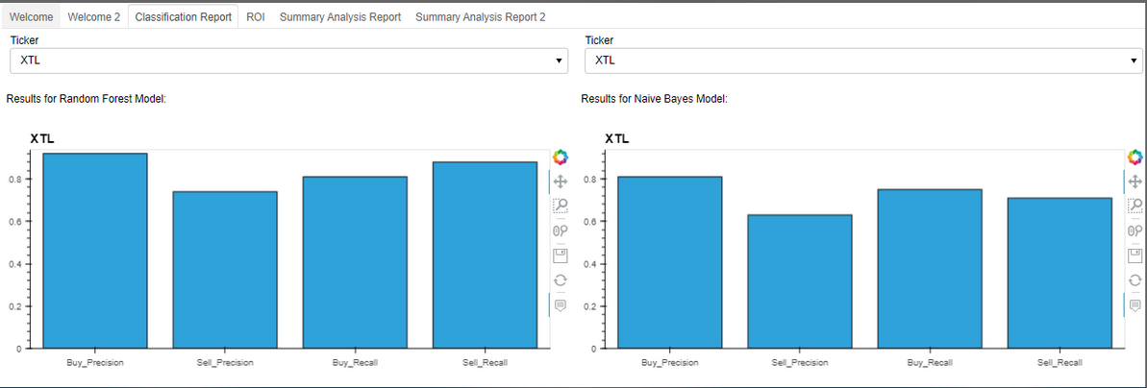This screenshot has width=1147, height=388.
Task: Toggle Hover tool on Naive Bayes chart
Action: [1135, 304]
